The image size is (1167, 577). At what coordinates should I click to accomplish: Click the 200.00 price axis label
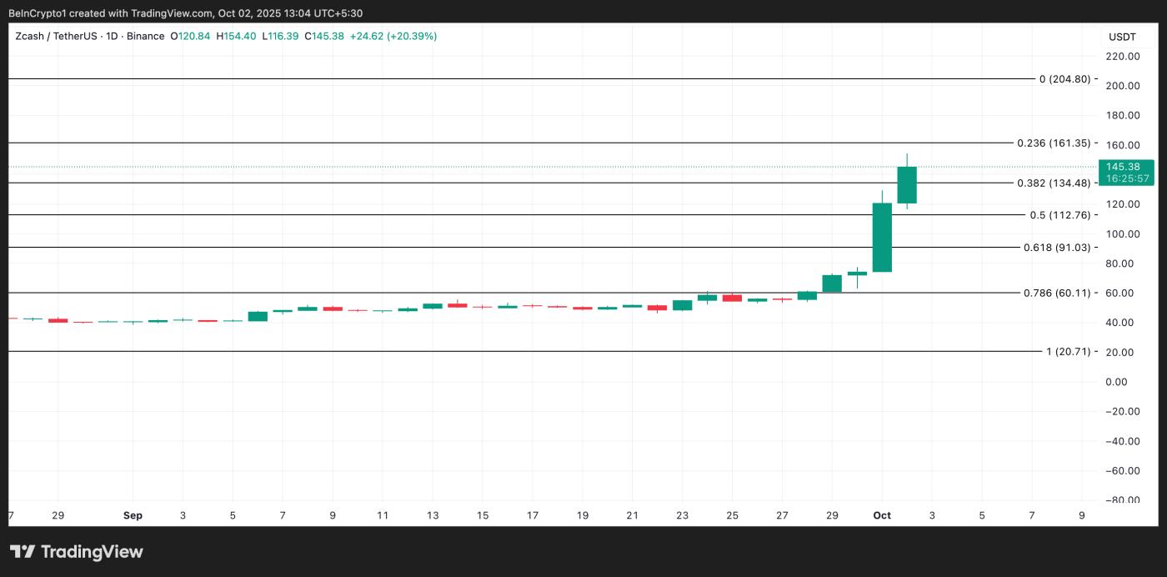tap(1122, 86)
